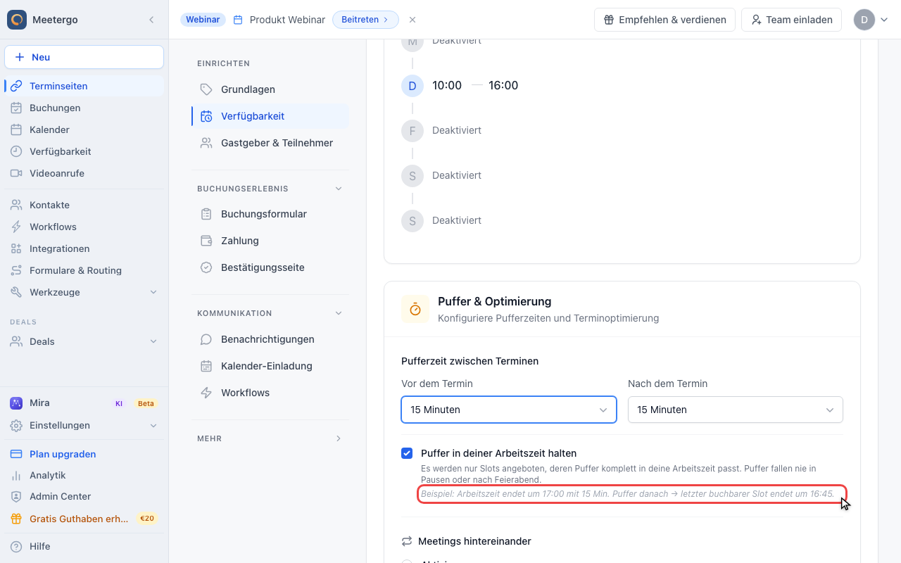Screen dimensions: 901x563
Task: Open the Nach dem Termin dropdown
Action: tap(736, 410)
